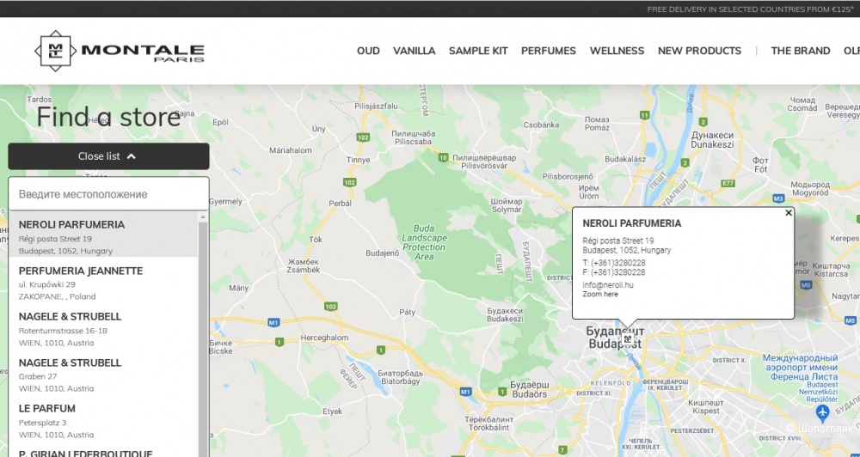
Task: Click the road 11 shield near Pomáz
Action: [644, 115]
